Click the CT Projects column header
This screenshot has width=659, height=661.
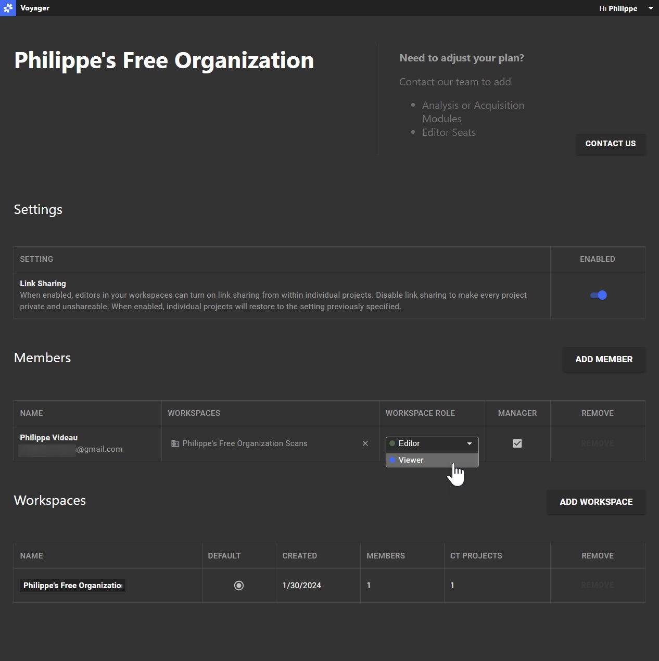click(x=476, y=556)
